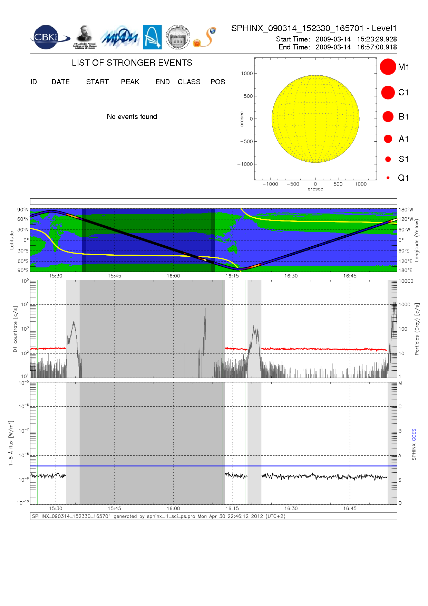Select the Q1 smallest red dot
Image resolution: width=428 pixels, height=606 pixels.
(x=388, y=178)
